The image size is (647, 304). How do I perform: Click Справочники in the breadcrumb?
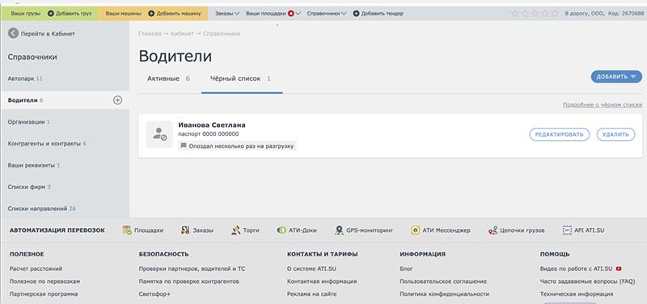pyautogui.click(x=222, y=33)
